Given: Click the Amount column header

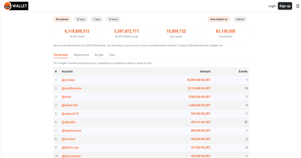Looking at the screenshot, I should pyautogui.click(x=205, y=72).
